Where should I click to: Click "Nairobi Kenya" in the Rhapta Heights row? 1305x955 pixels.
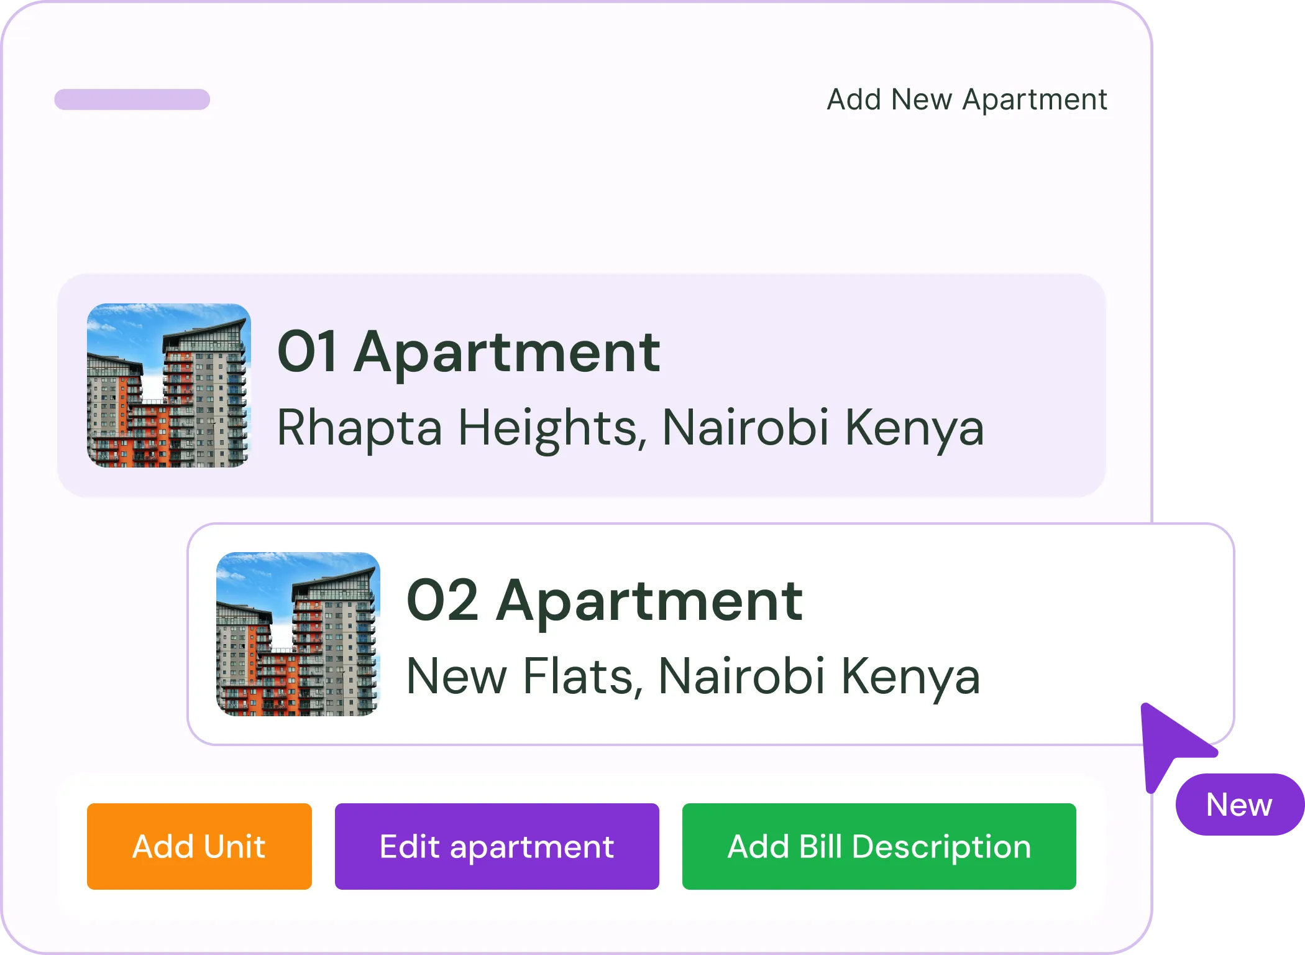(823, 428)
